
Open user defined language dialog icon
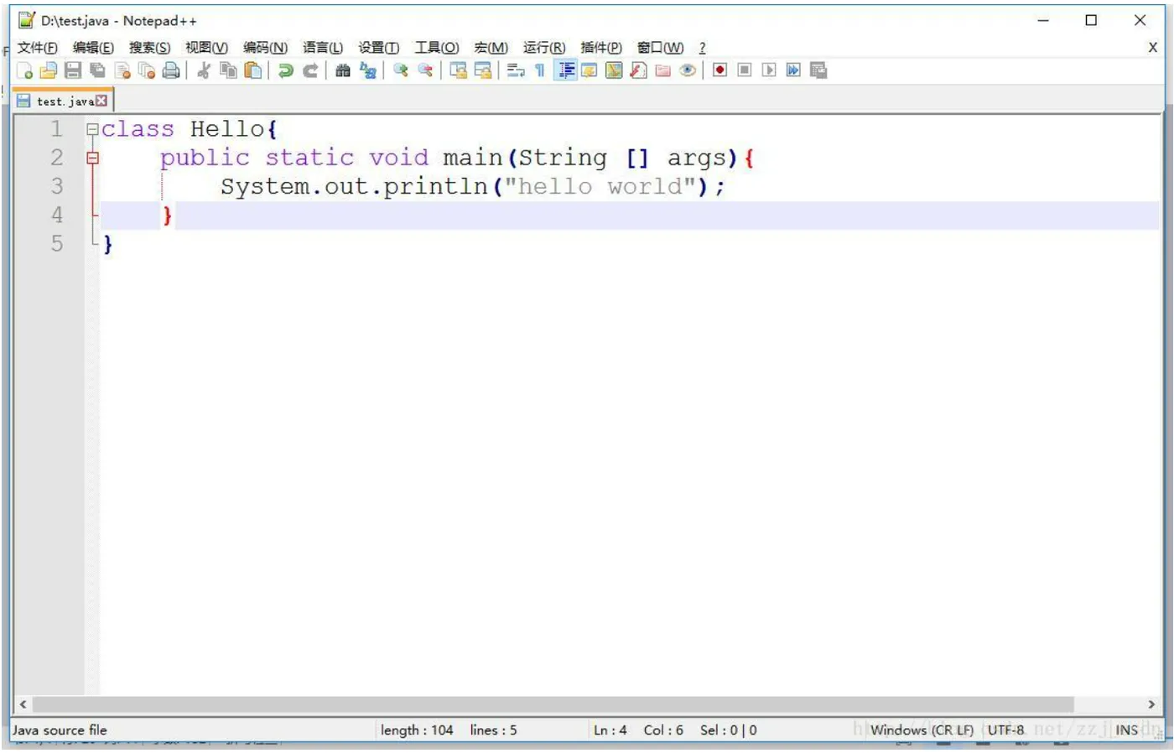click(590, 70)
